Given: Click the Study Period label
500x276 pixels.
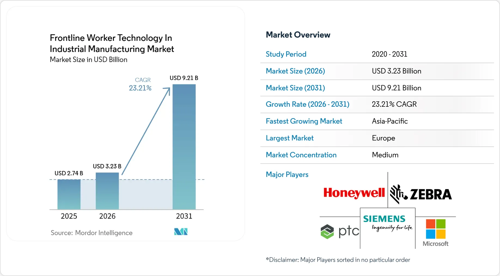Looking at the screenshot, I should click(286, 54).
